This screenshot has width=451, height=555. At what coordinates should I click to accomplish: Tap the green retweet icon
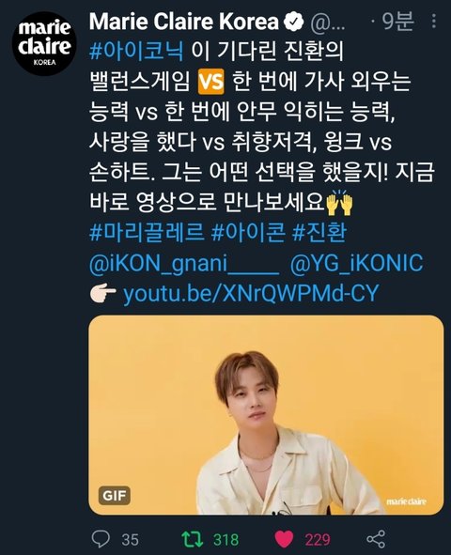coord(193,539)
